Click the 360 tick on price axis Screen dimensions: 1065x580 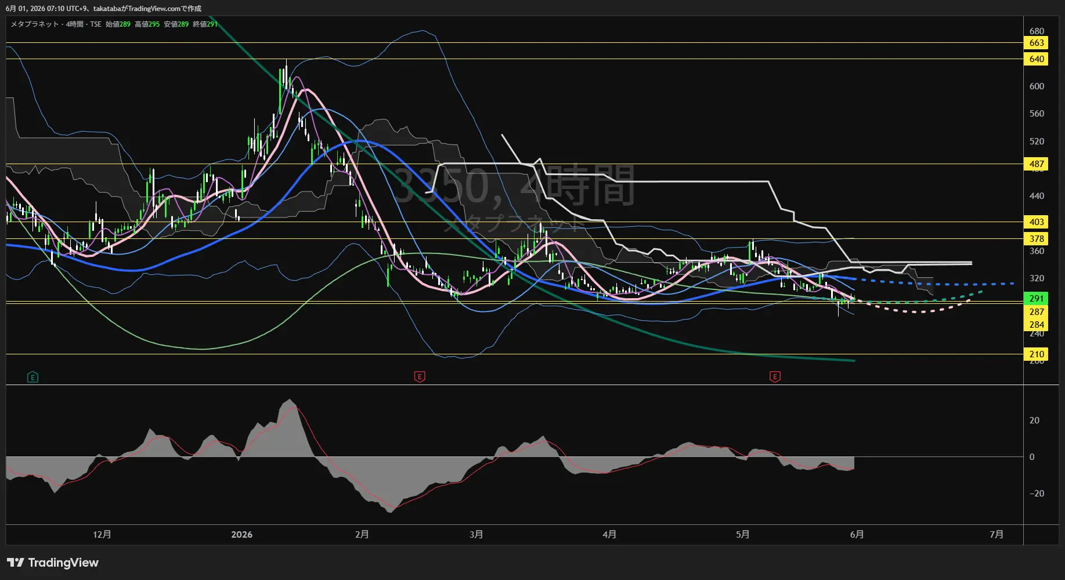click(x=1037, y=251)
